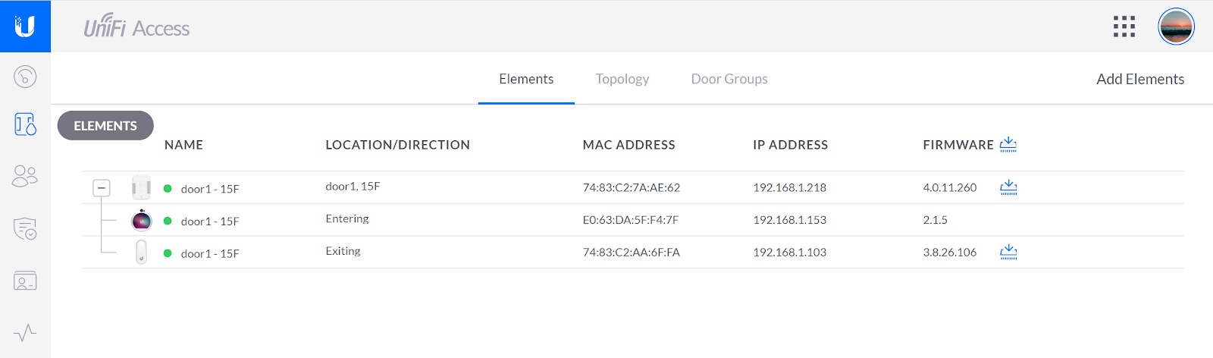Open the user profile avatar
The width and height of the screenshot is (1213, 358).
[1176, 27]
